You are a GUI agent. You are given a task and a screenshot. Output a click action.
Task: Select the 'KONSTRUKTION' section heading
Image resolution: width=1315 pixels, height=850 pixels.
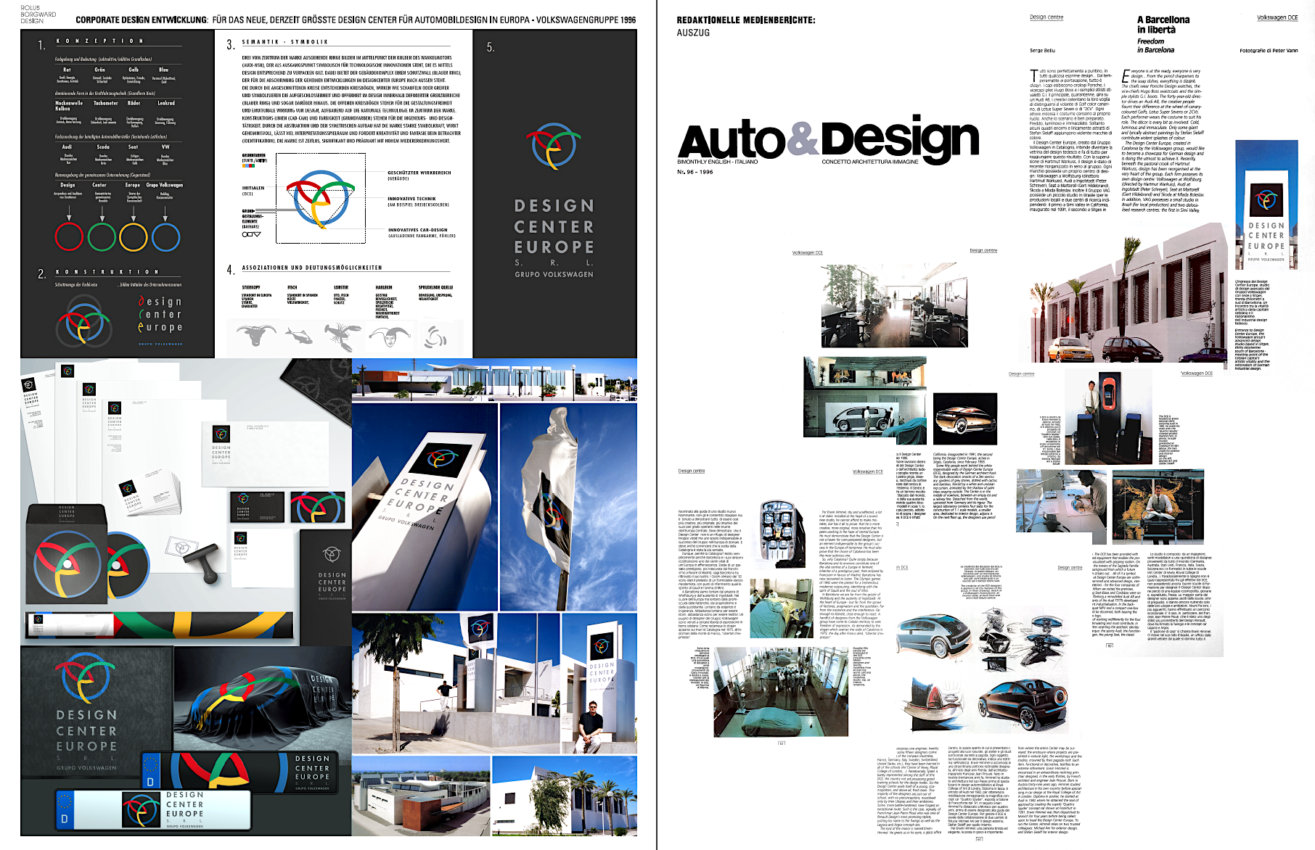(107, 272)
